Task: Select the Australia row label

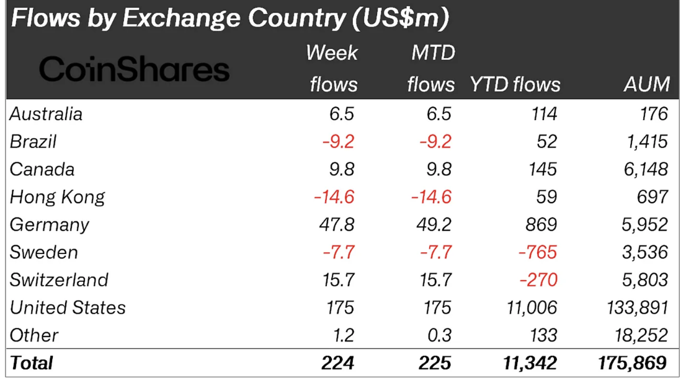Action: click(46, 114)
